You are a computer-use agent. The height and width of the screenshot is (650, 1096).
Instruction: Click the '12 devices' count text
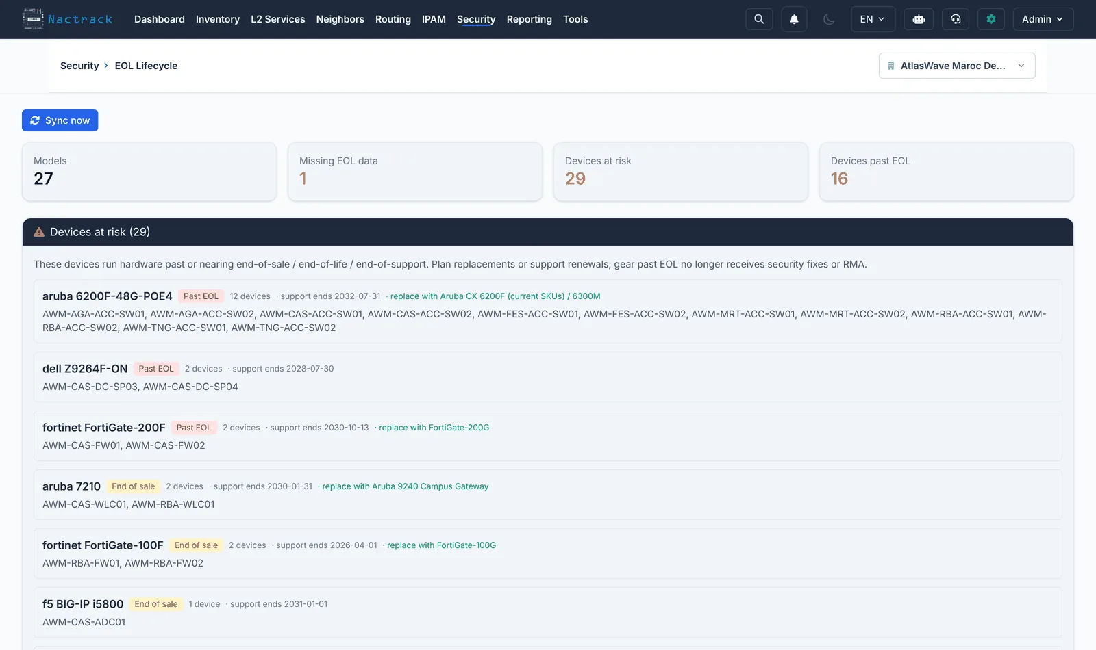[250, 296]
